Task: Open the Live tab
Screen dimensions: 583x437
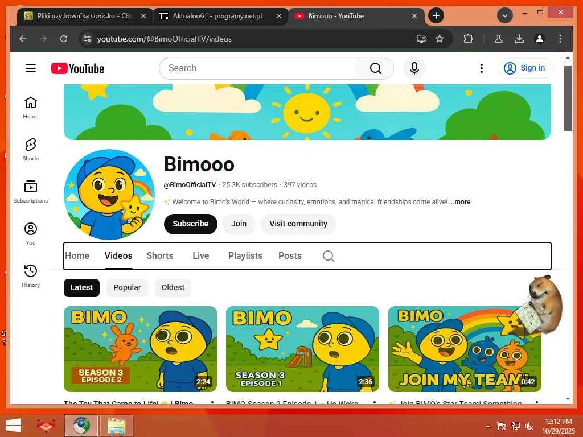Action: pyautogui.click(x=201, y=255)
